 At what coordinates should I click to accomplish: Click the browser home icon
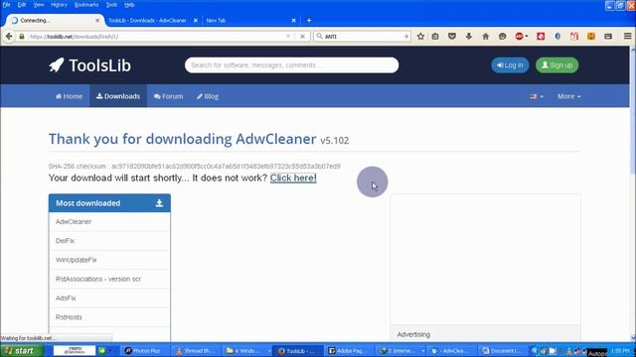pos(486,37)
